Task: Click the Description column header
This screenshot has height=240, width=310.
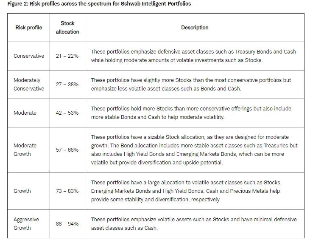Action: point(195,28)
